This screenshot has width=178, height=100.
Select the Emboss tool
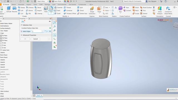coord(30,7)
